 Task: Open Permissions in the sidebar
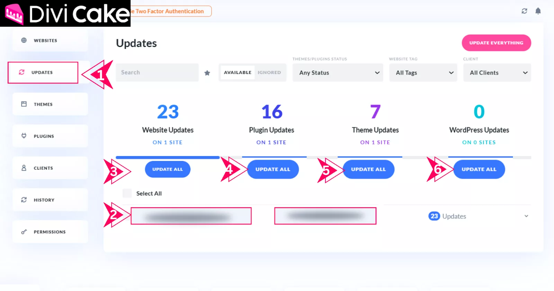(50, 231)
